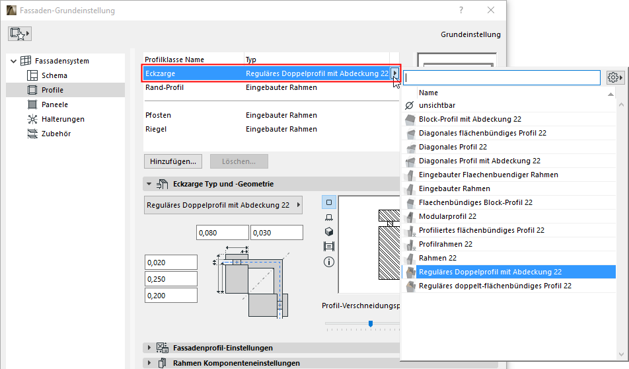Image resolution: width=629 pixels, height=369 pixels.
Task: Collapse Eckzarge Typ und -Geometrie panel
Action: tap(149, 184)
